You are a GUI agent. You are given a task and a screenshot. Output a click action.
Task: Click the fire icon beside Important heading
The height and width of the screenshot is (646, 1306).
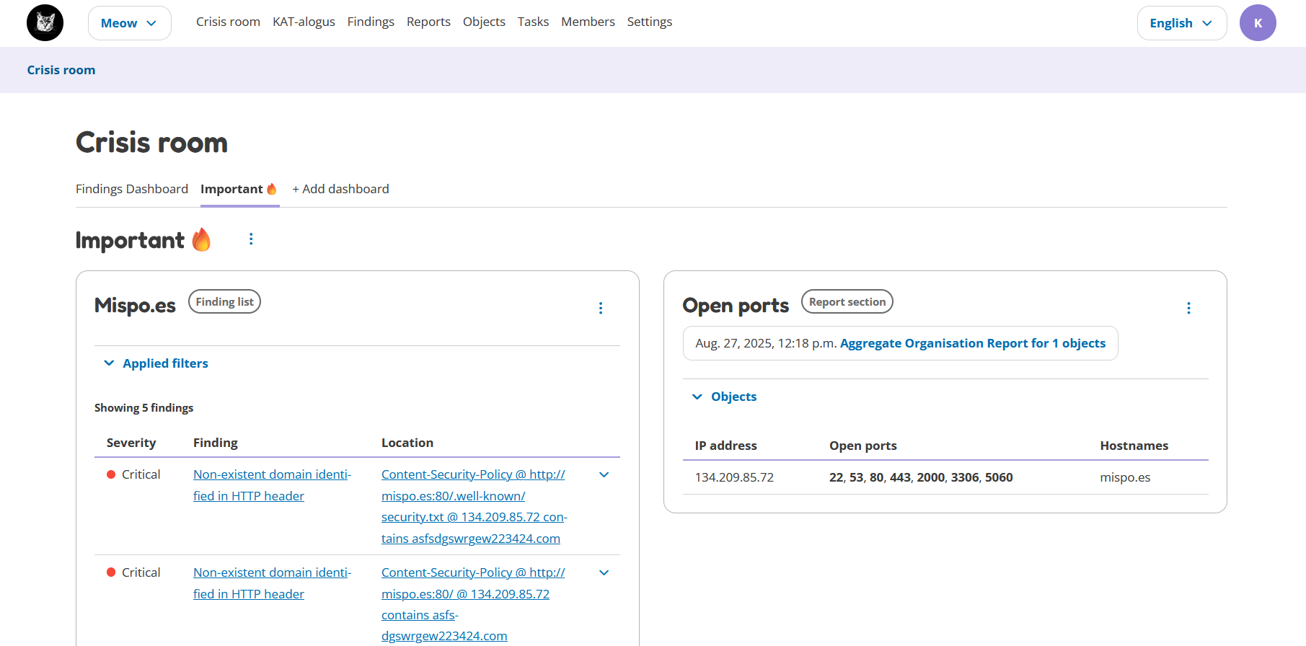(202, 239)
